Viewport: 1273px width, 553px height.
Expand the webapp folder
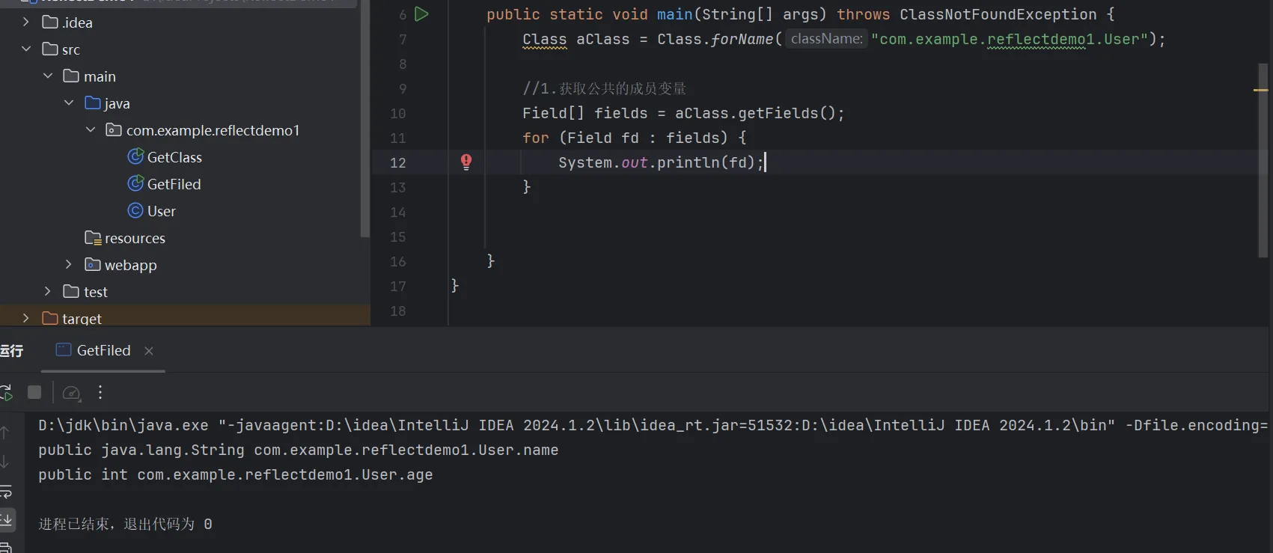coord(69,265)
